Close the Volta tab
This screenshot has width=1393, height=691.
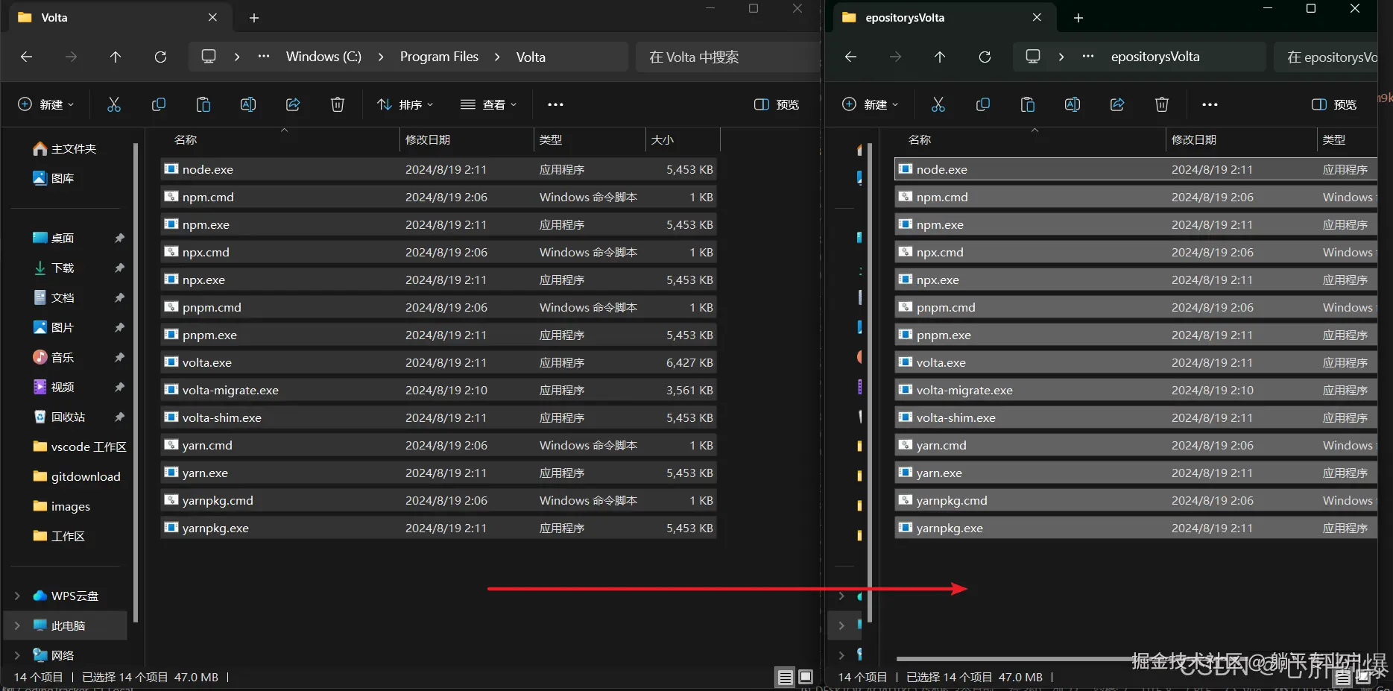[x=212, y=17]
